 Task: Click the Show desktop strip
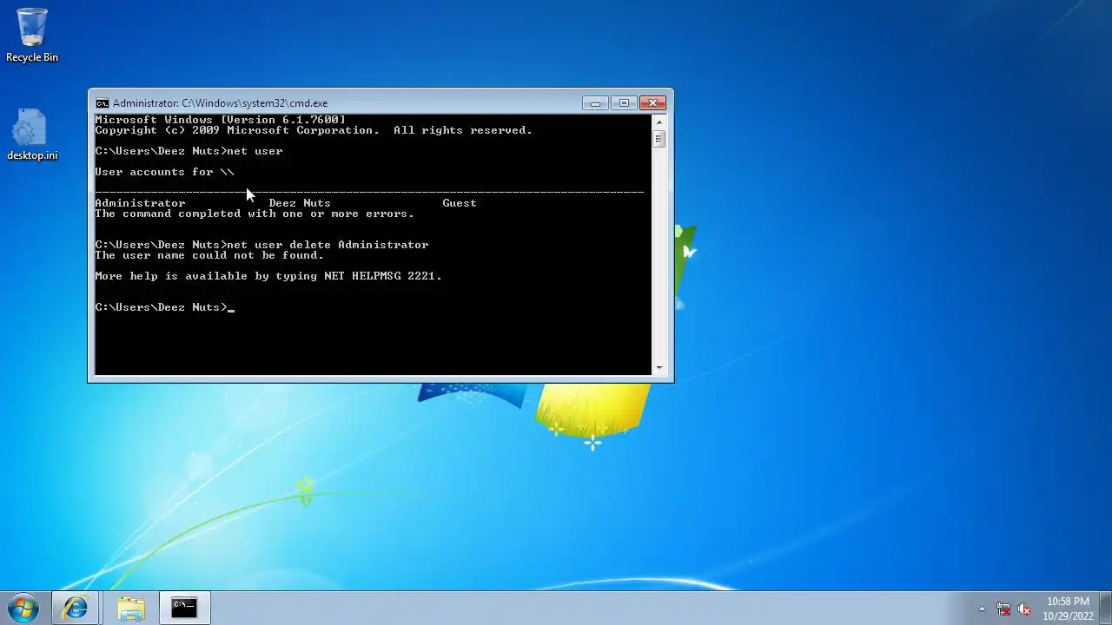(1106, 608)
